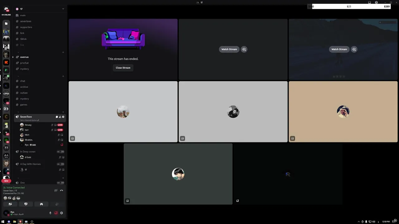The image size is (399, 224).
Task: Open the tiktok channel
Action: point(40,39)
